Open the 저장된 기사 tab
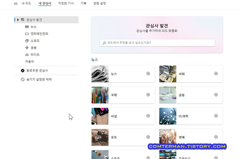The width and height of the screenshot is (239, 159). 66,3
